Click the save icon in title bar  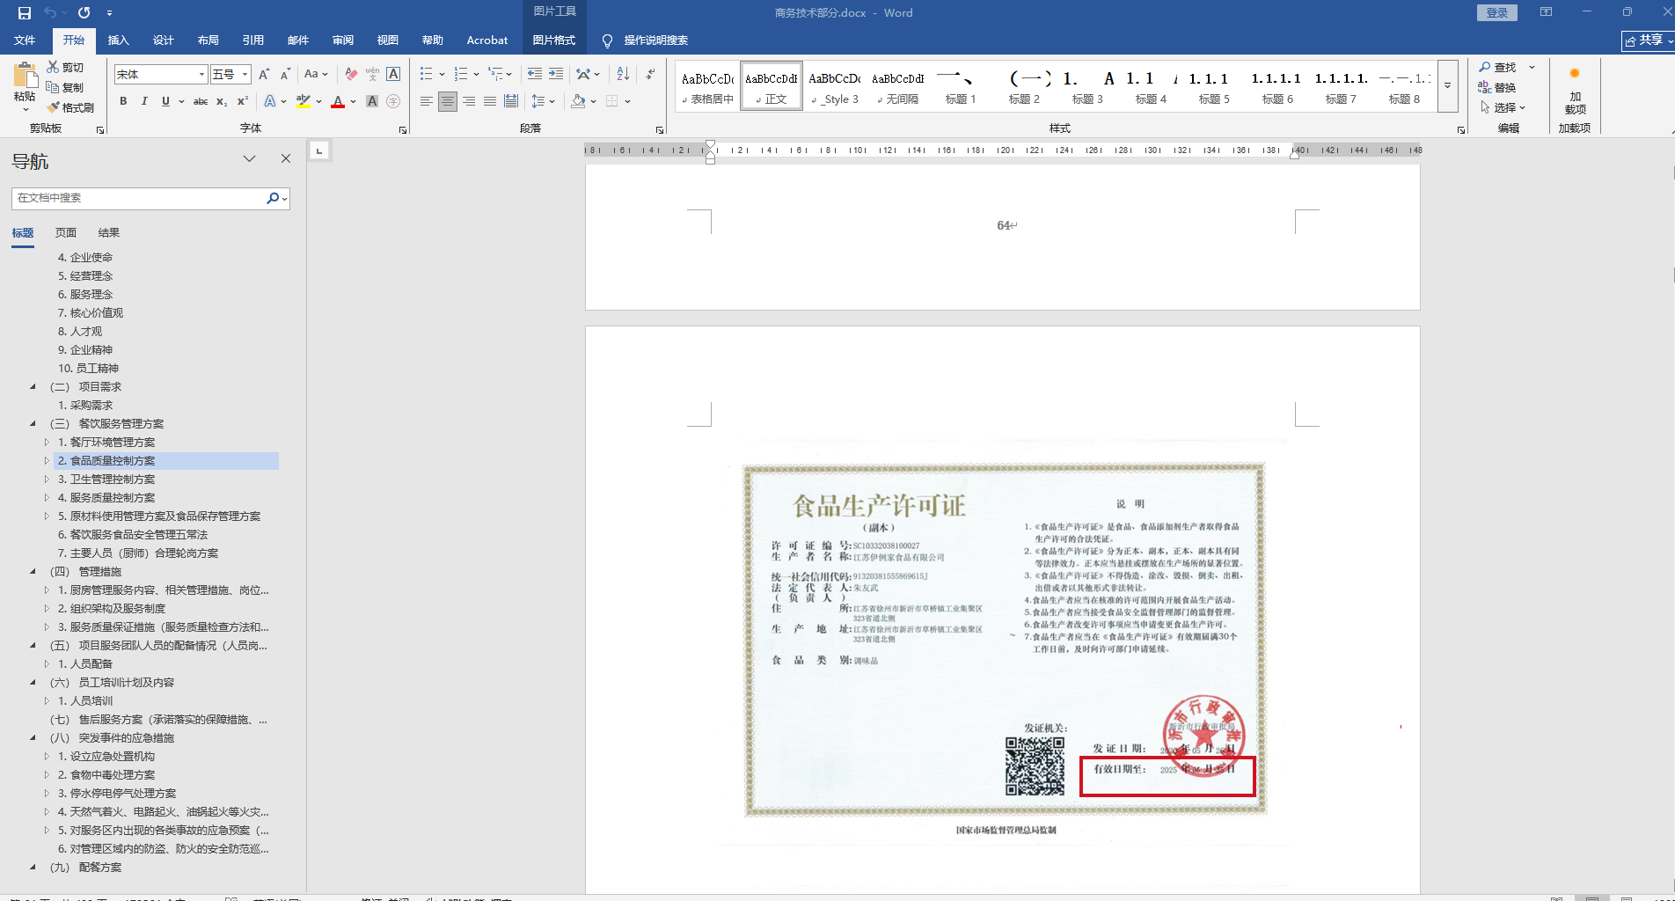(25, 13)
